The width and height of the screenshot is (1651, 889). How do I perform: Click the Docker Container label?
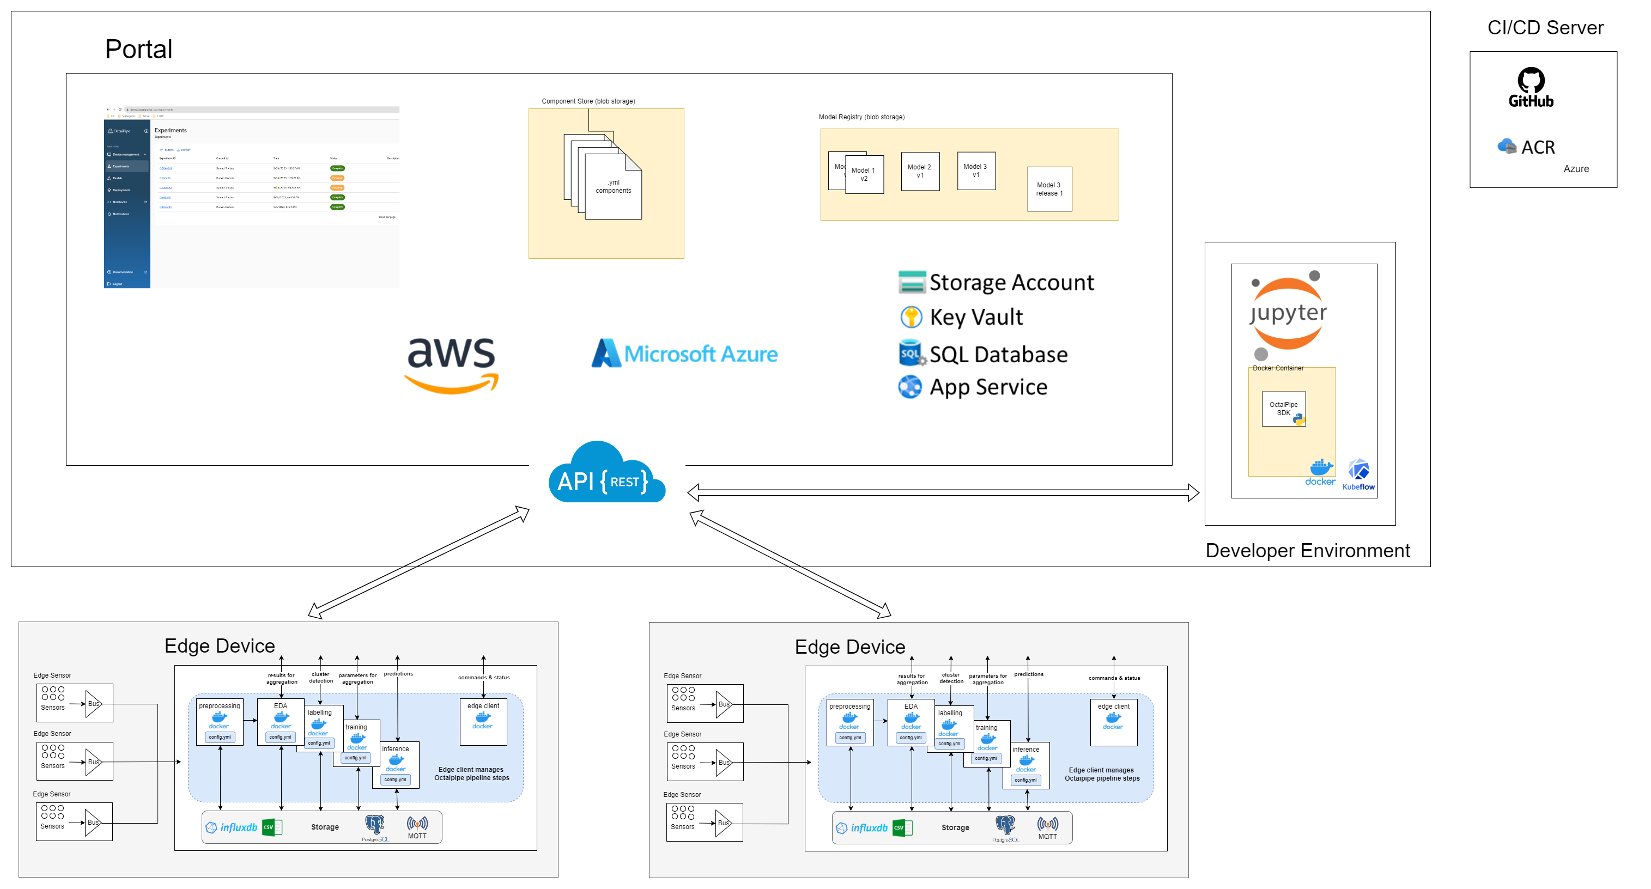click(1278, 368)
